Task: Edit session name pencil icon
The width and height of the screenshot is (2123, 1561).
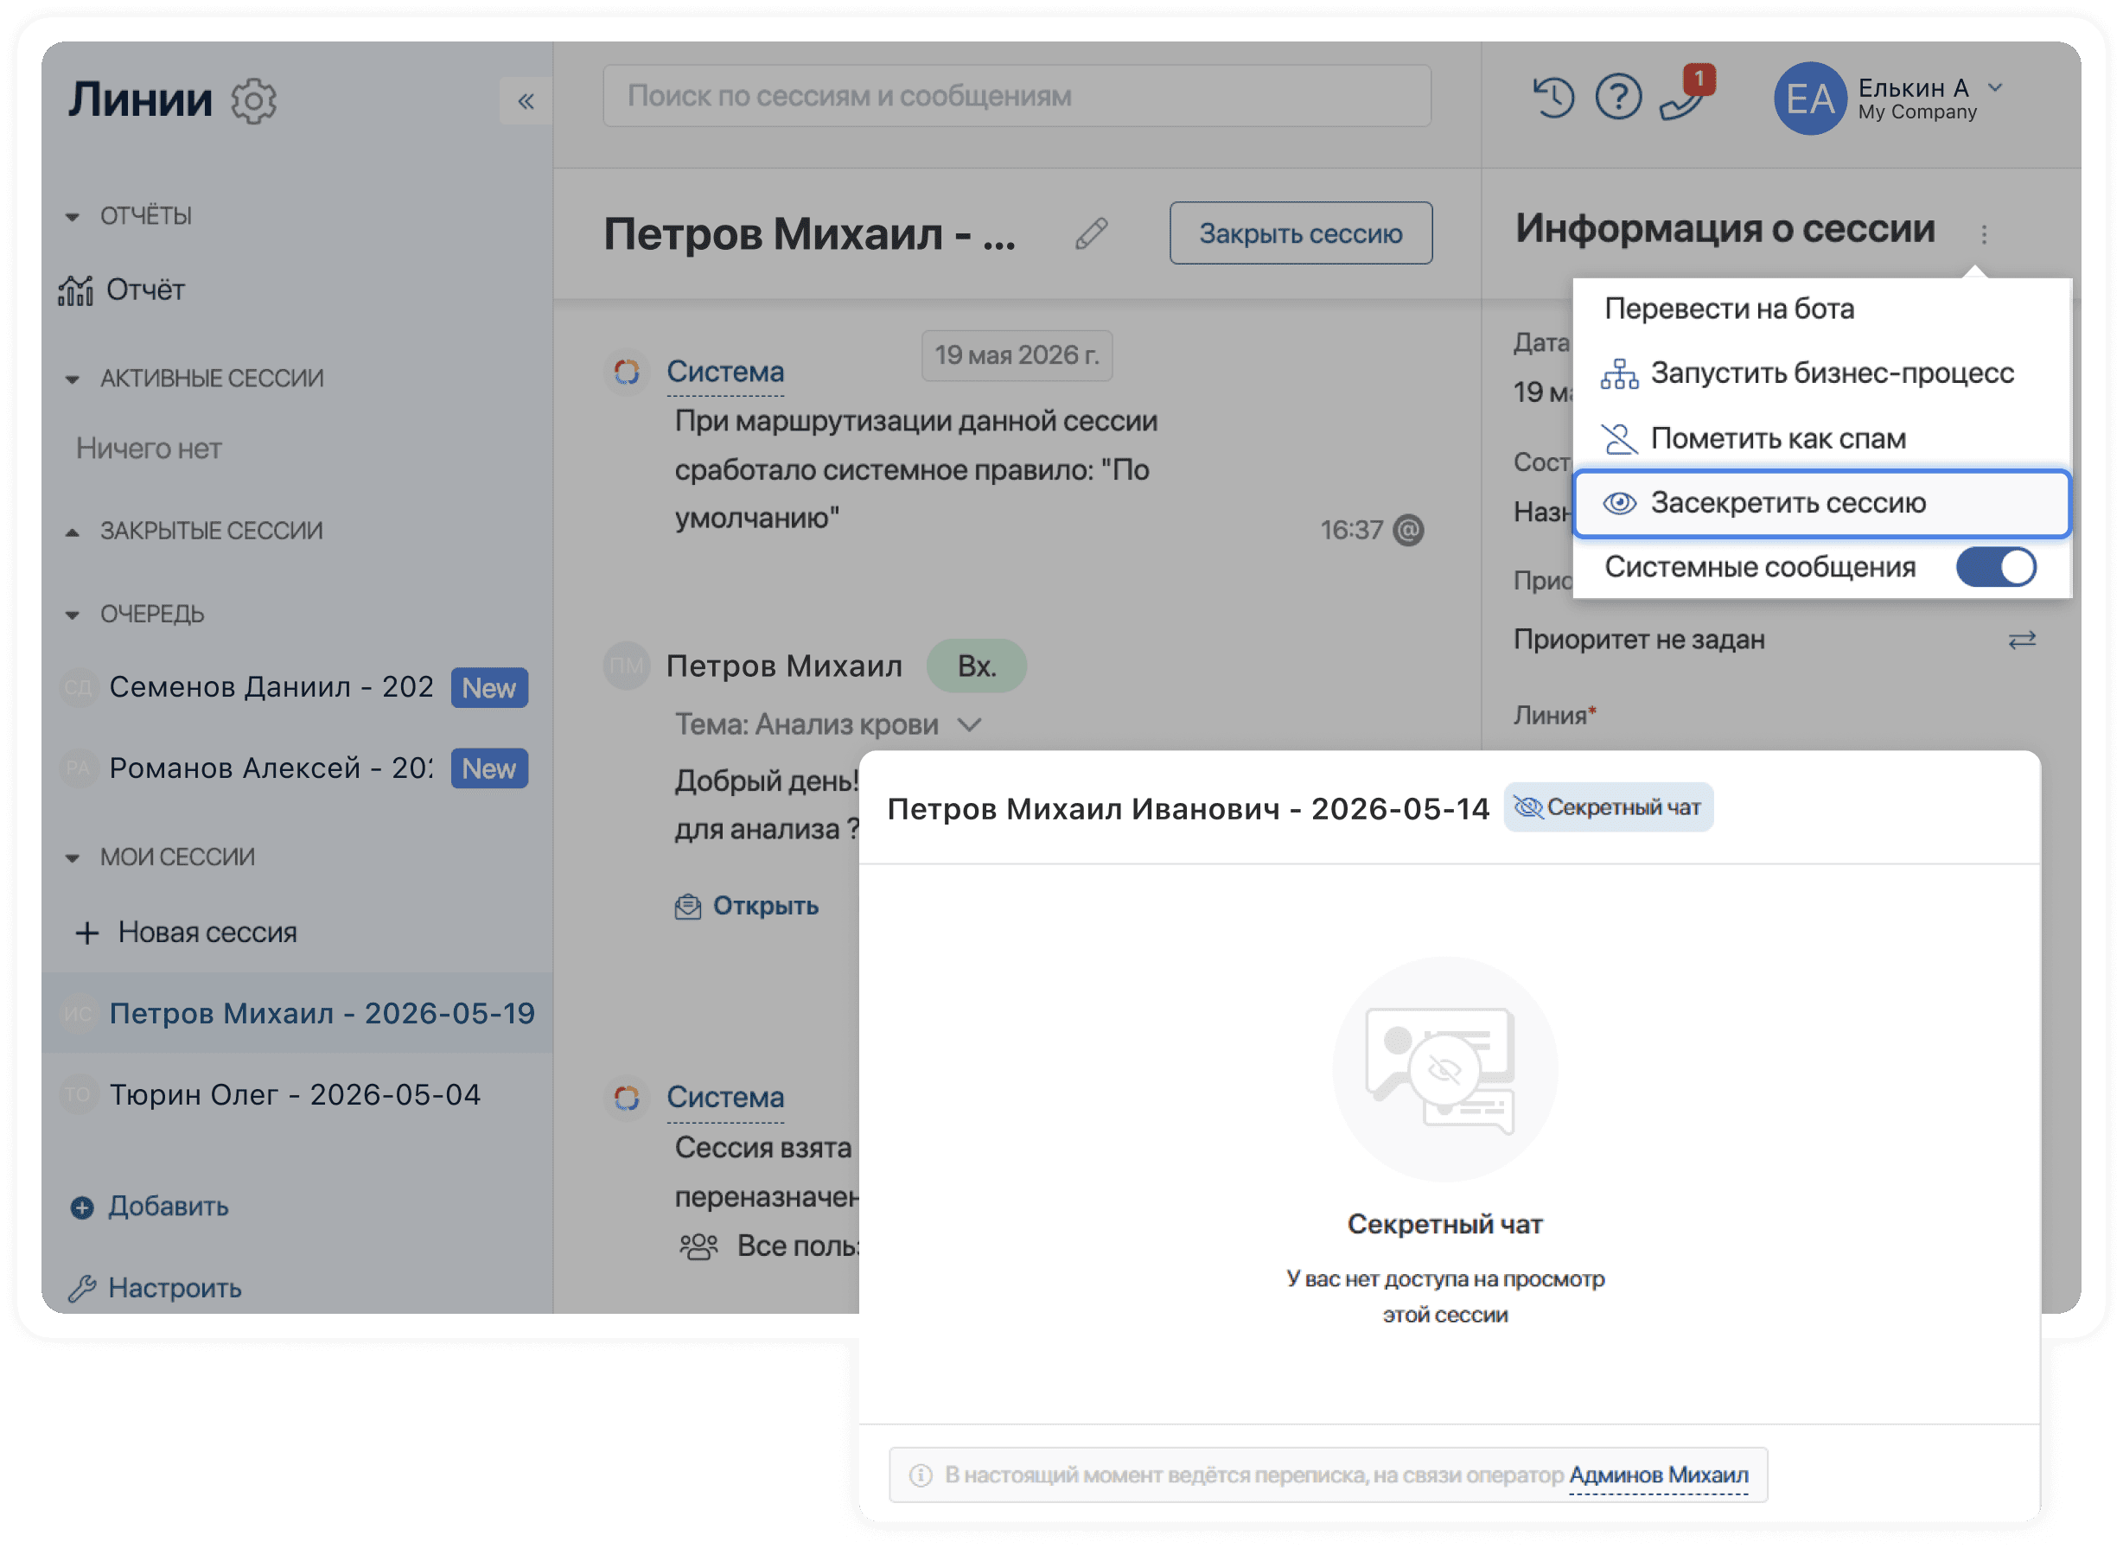Action: click(1090, 233)
